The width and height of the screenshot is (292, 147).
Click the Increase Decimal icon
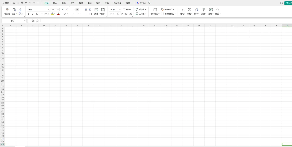click(126, 14)
